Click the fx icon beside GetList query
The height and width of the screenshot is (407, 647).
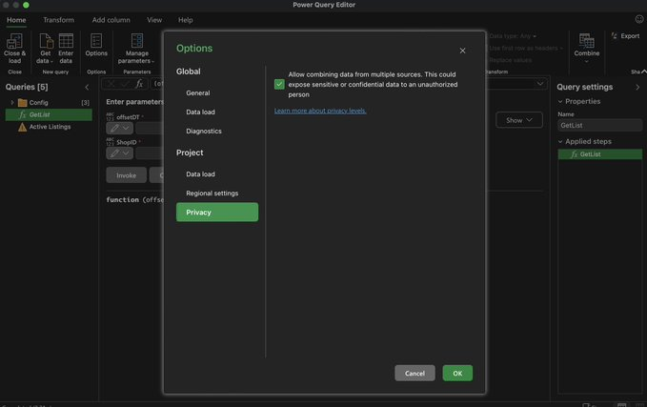tap(22, 114)
